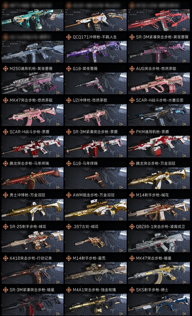The width and height of the screenshot is (192, 316).
Task: Click the diamond icon beside PKM通用机枪-荼蘼
Action: point(132,132)
